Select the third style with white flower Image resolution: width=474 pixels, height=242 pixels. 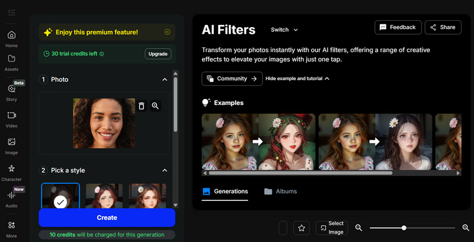[148, 196]
